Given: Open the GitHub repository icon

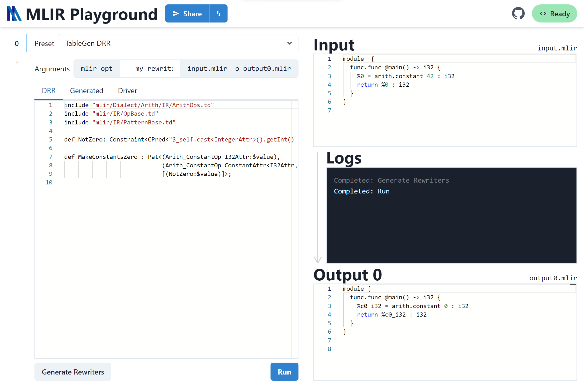Looking at the screenshot, I should (x=519, y=13).
